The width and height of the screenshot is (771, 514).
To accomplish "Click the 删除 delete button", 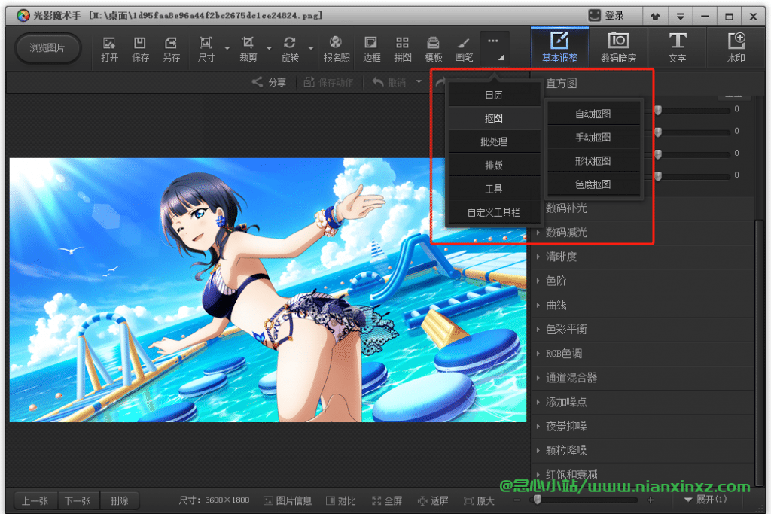I will point(119,501).
